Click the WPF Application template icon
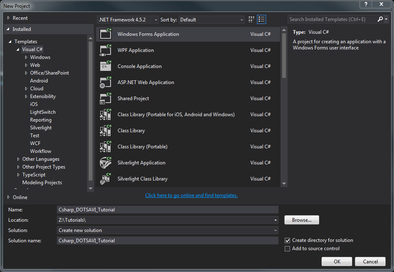The width and height of the screenshot is (394, 272). coord(106,50)
